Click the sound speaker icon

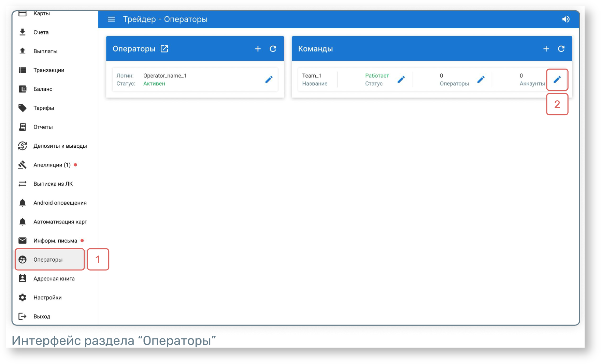point(566,19)
